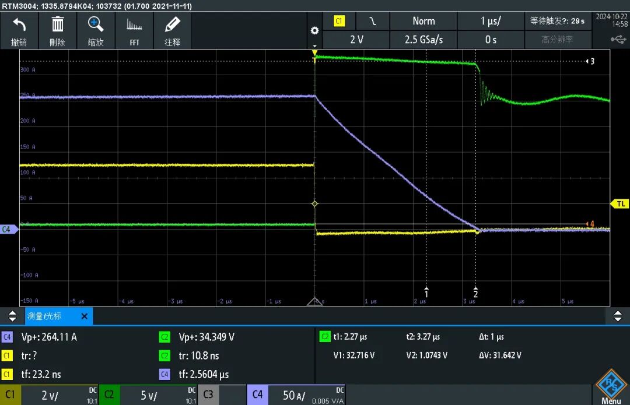Select cursor 1 marker on time axis
This screenshot has height=405, width=630.
coord(426,293)
